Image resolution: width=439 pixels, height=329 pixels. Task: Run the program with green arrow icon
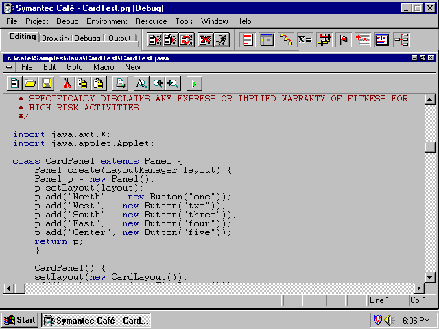point(194,84)
